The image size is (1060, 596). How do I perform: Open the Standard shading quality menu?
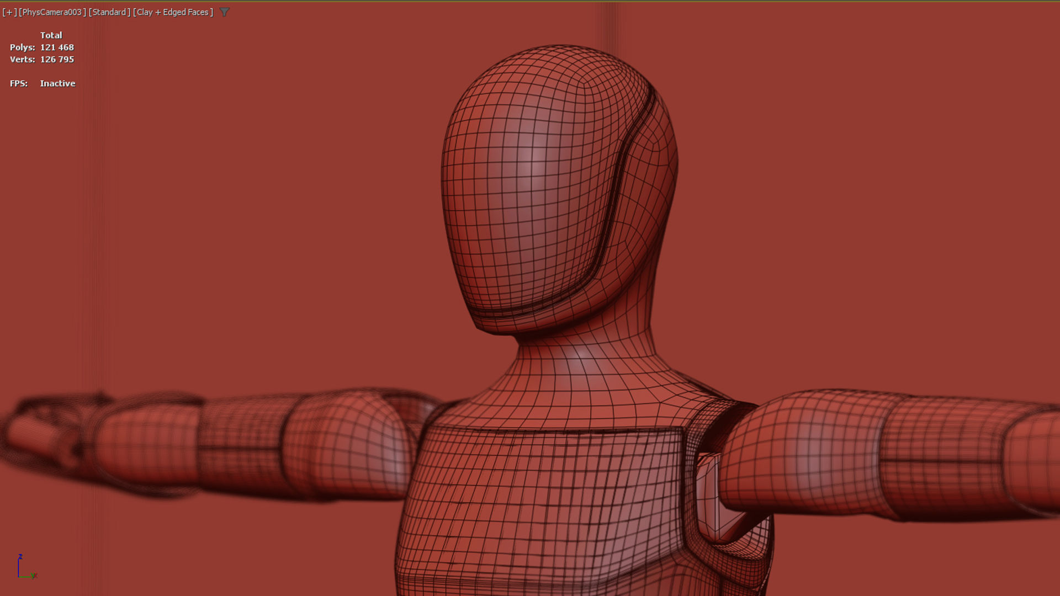(109, 12)
